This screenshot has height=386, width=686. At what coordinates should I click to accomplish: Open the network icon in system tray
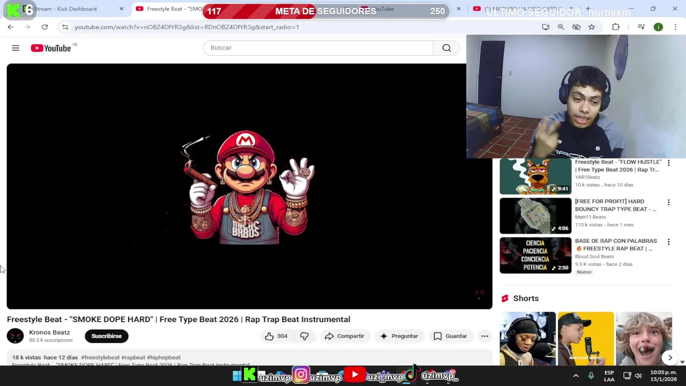627,376
